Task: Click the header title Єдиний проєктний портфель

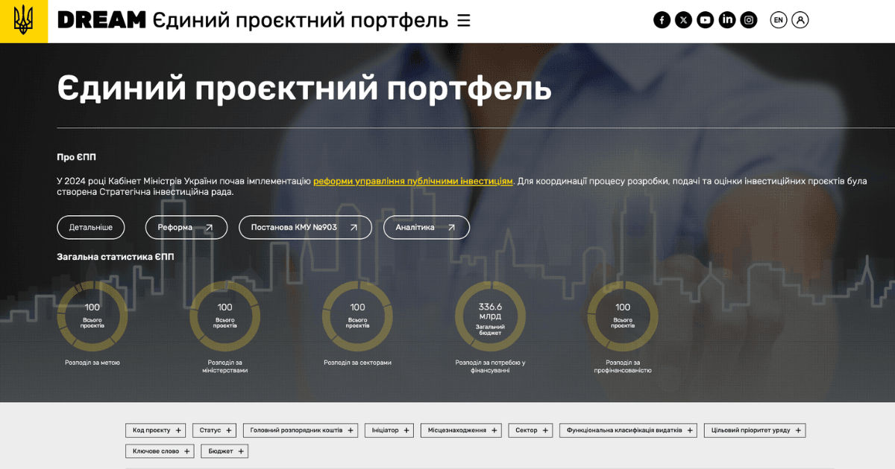Action: tap(301, 20)
